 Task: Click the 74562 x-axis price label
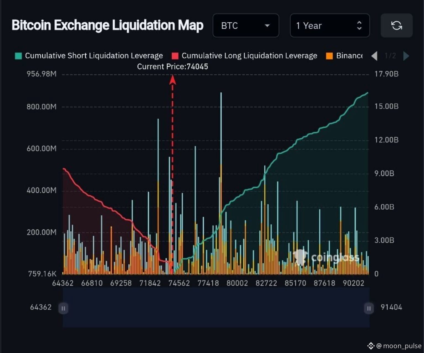tap(179, 283)
